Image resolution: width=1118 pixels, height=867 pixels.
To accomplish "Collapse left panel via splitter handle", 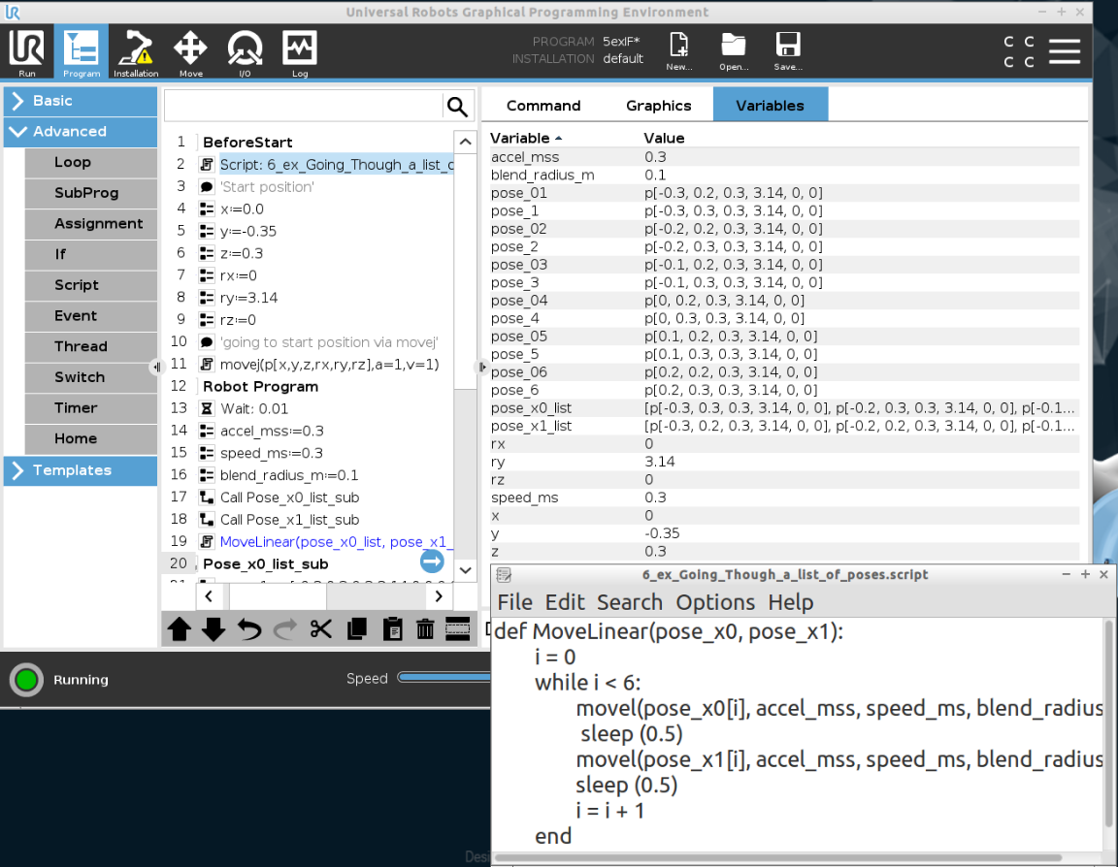I will 157,367.
